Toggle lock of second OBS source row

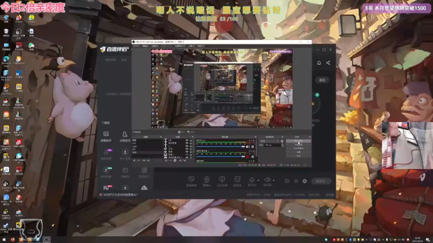coord(191,143)
